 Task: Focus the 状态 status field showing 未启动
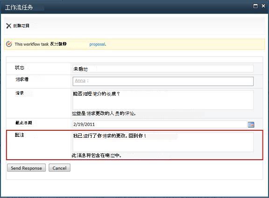click(x=163, y=69)
